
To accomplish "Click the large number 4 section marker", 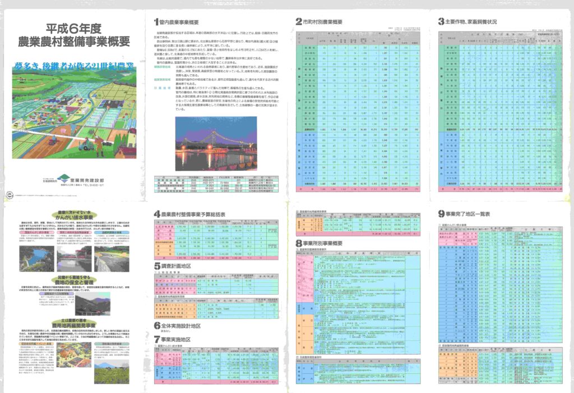I will 157,214.
